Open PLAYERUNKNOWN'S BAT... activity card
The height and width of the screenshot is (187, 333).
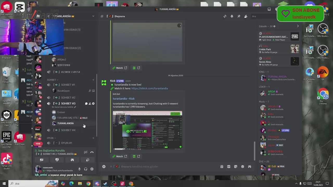coord(279,37)
